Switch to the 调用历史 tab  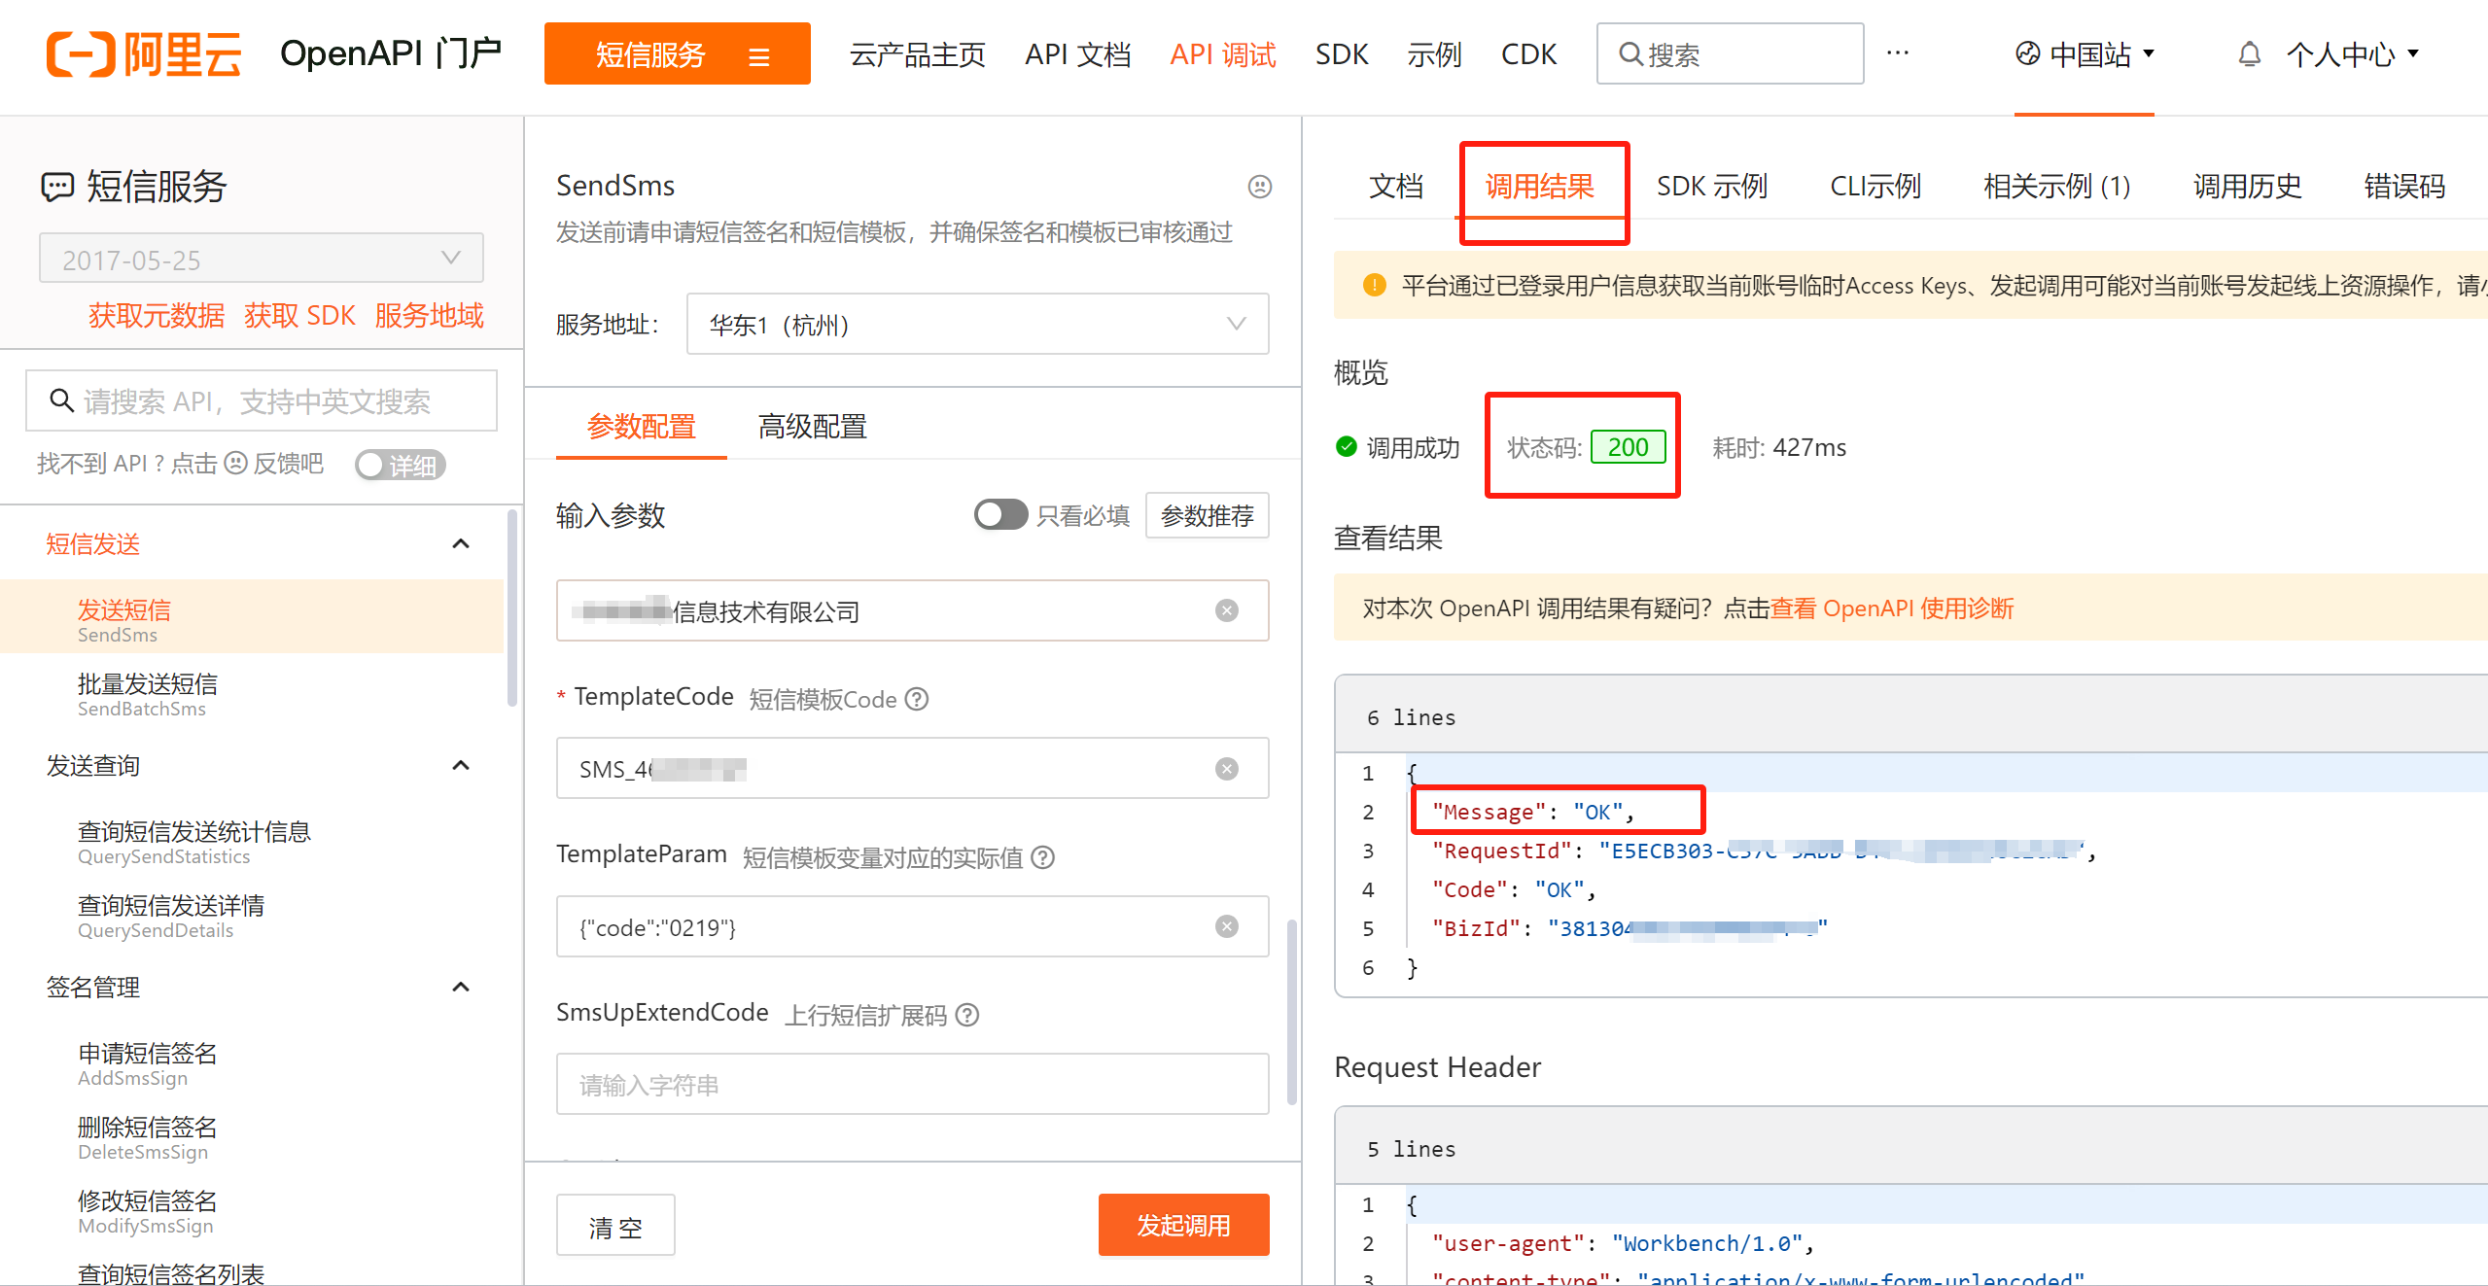(2248, 186)
